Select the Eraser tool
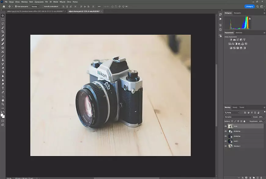The image size is (266, 179). (x=3, y=68)
